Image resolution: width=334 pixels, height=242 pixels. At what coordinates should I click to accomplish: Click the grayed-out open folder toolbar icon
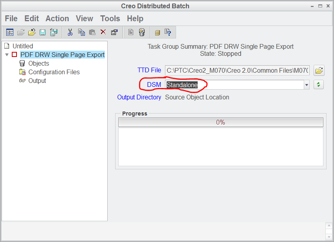coord(21,32)
